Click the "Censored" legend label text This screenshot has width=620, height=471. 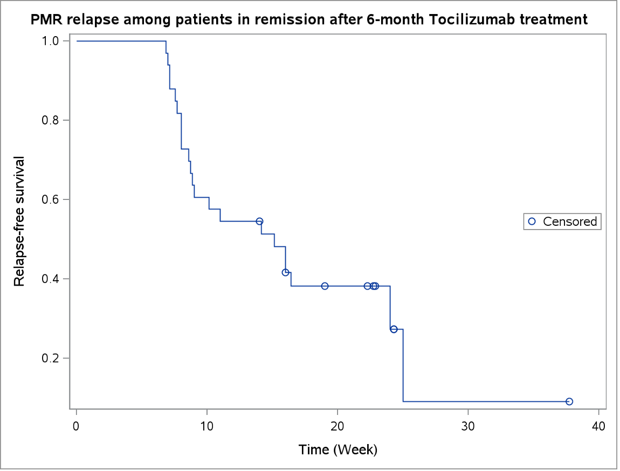click(570, 221)
